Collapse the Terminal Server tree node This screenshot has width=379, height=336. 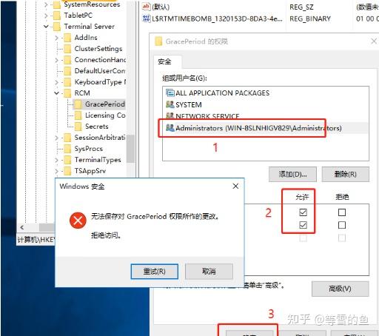pyautogui.click(x=46, y=27)
